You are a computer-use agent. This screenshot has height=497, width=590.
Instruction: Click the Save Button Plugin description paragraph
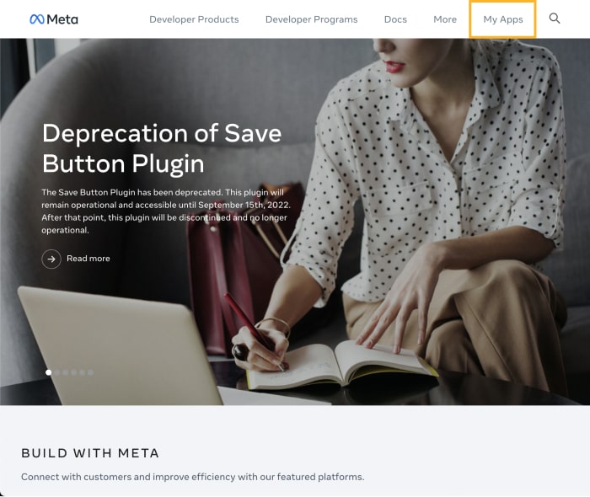166,211
